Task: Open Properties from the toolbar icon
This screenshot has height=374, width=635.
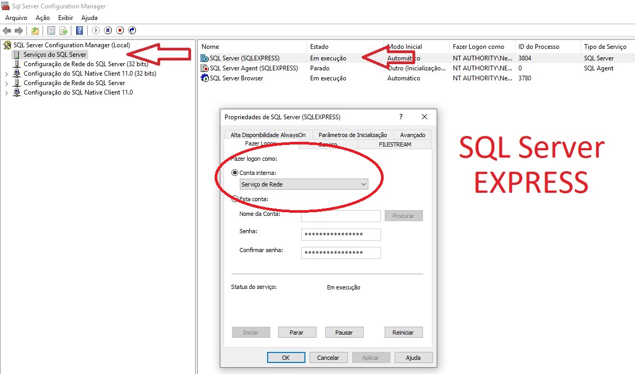Action: [51, 30]
